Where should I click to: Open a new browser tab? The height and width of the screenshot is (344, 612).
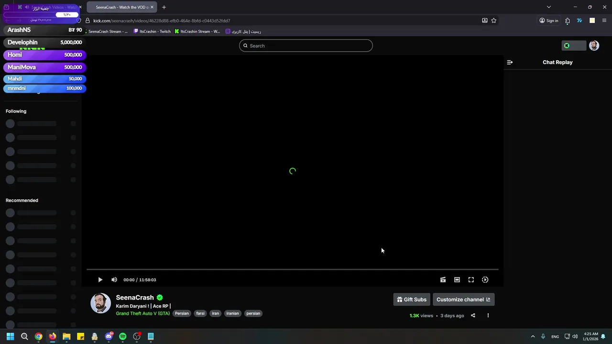tap(164, 7)
